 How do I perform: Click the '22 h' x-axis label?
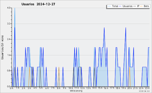point(141,88)
